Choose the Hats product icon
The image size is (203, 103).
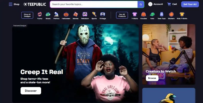[x=152, y=14]
